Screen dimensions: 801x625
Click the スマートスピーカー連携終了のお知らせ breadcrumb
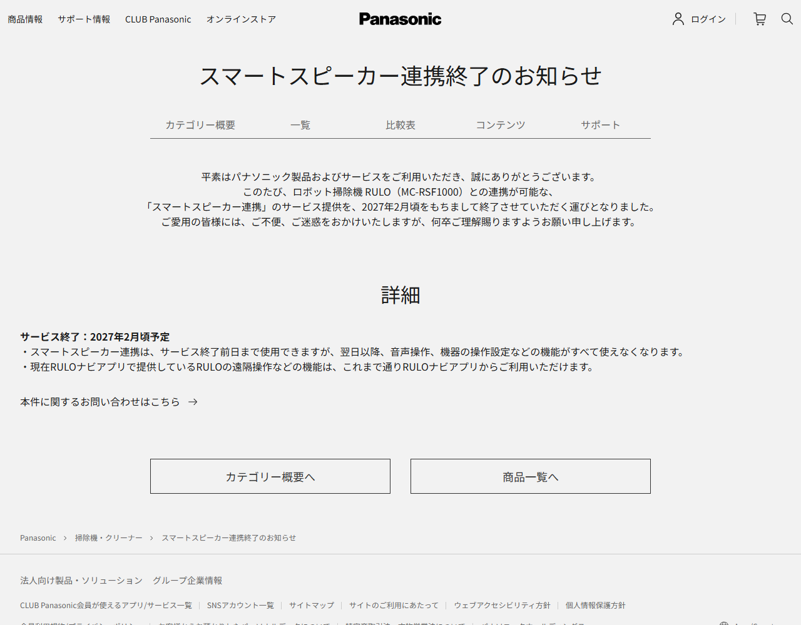pos(229,538)
